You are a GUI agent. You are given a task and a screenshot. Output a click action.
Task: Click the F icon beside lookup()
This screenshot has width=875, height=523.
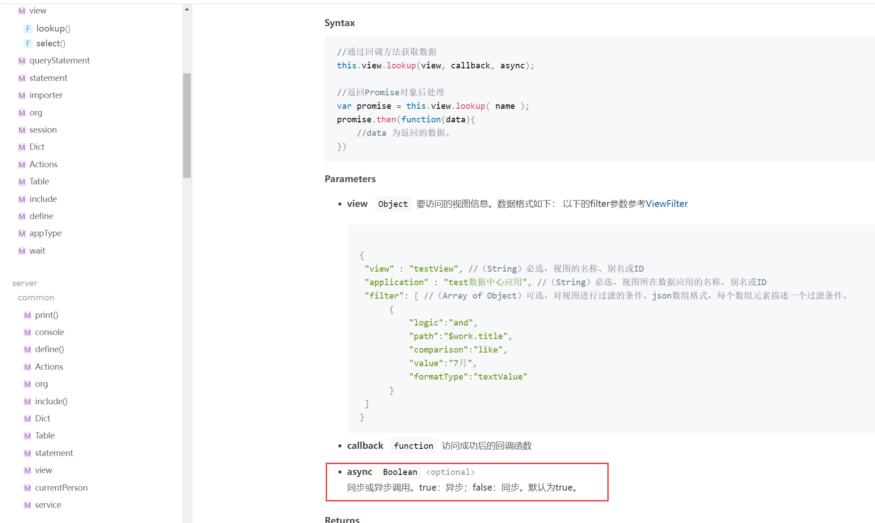(28, 29)
